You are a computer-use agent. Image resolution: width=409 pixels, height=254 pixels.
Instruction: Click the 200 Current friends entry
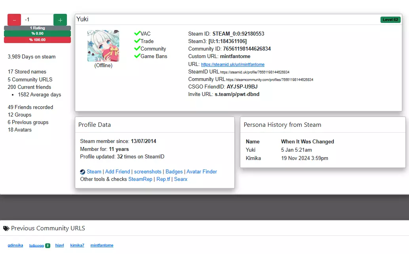(29, 87)
